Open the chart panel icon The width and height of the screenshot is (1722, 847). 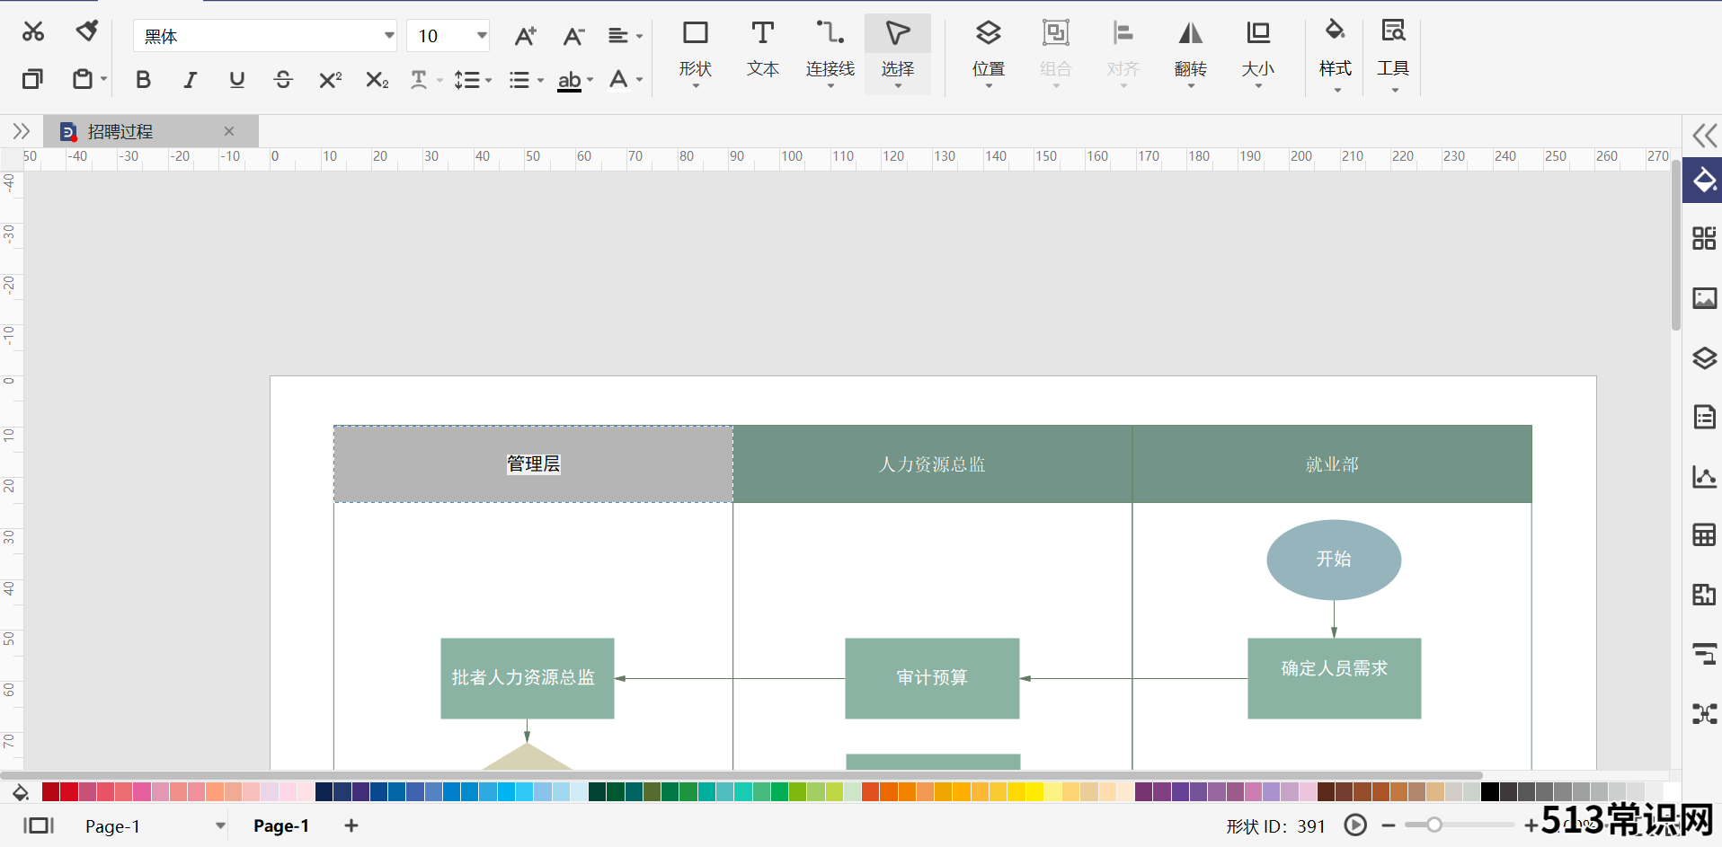[x=1704, y=476]
